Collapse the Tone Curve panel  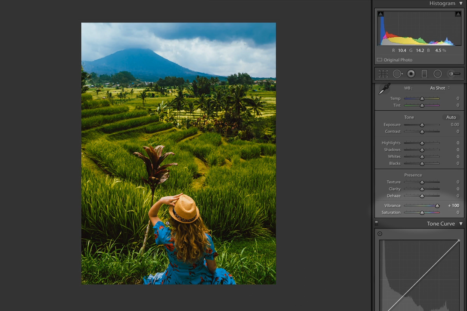click(461, 224)
